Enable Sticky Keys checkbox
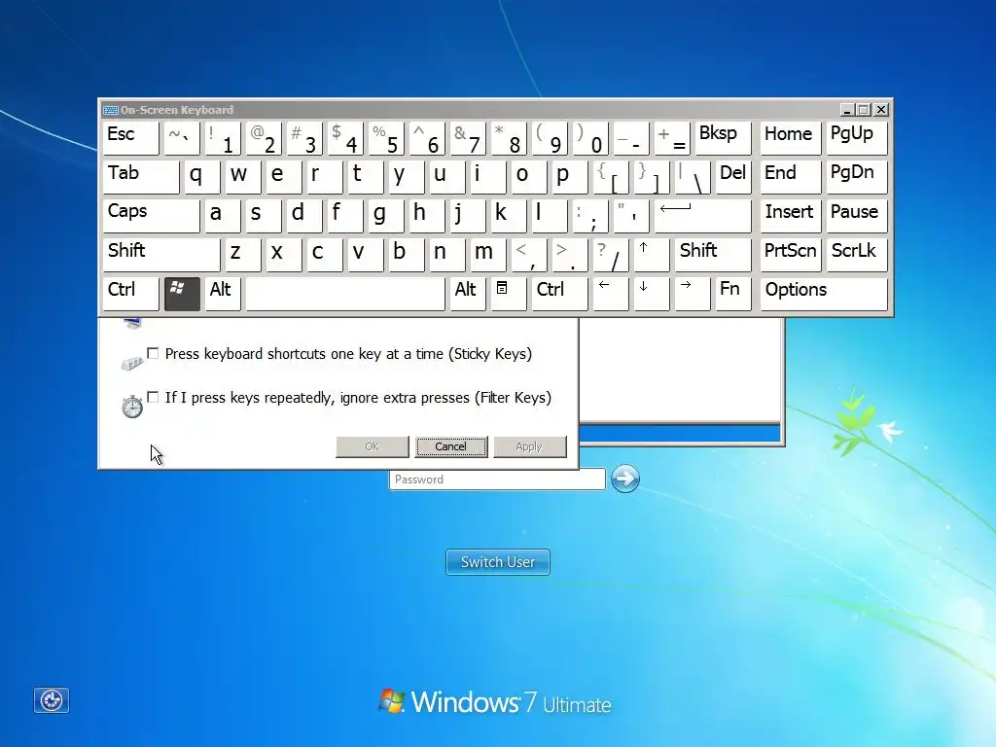The image size is (996, 747). (x=153, y=353)
